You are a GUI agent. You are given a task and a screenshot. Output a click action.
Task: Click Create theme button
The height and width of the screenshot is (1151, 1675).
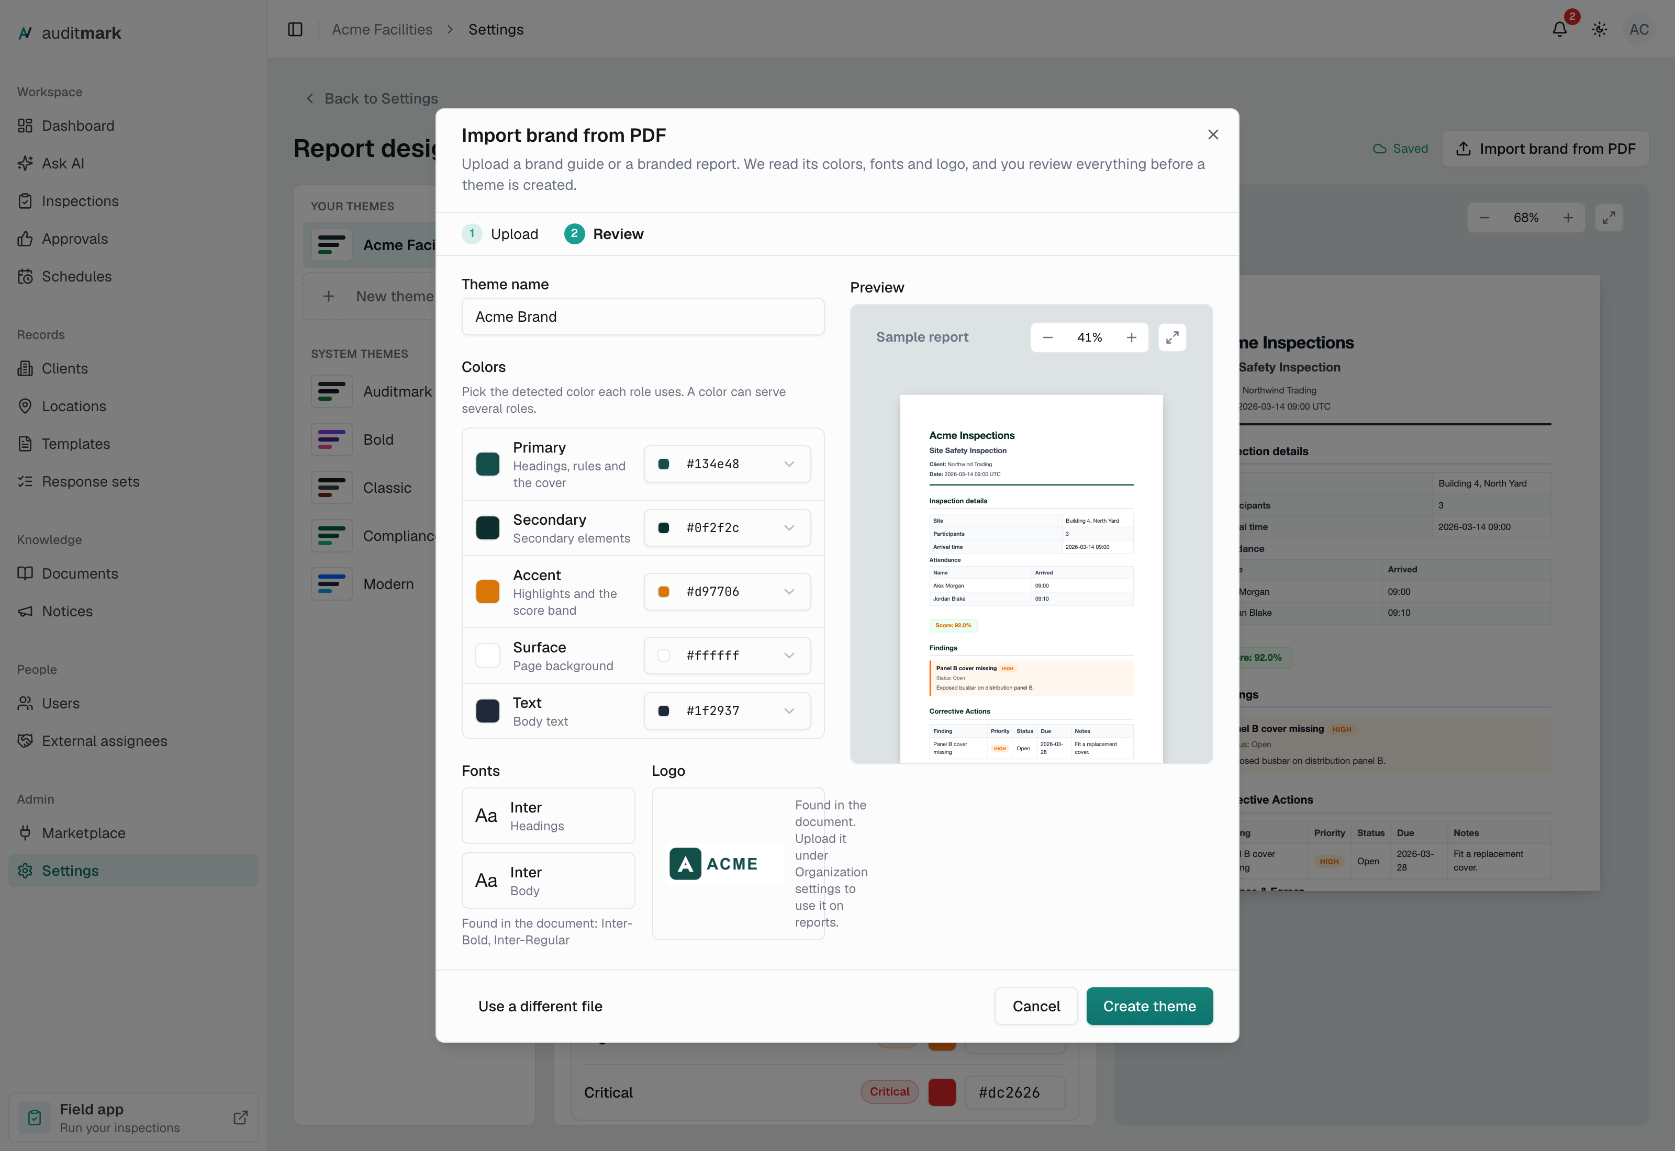point(1149,1006)
